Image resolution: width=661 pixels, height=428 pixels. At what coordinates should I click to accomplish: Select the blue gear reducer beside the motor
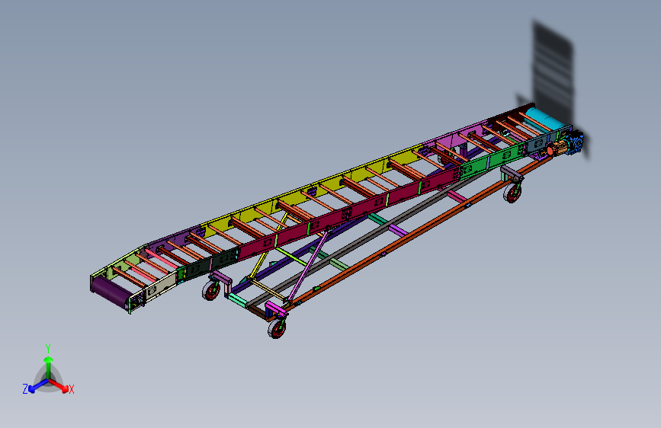tap(575, 142)
